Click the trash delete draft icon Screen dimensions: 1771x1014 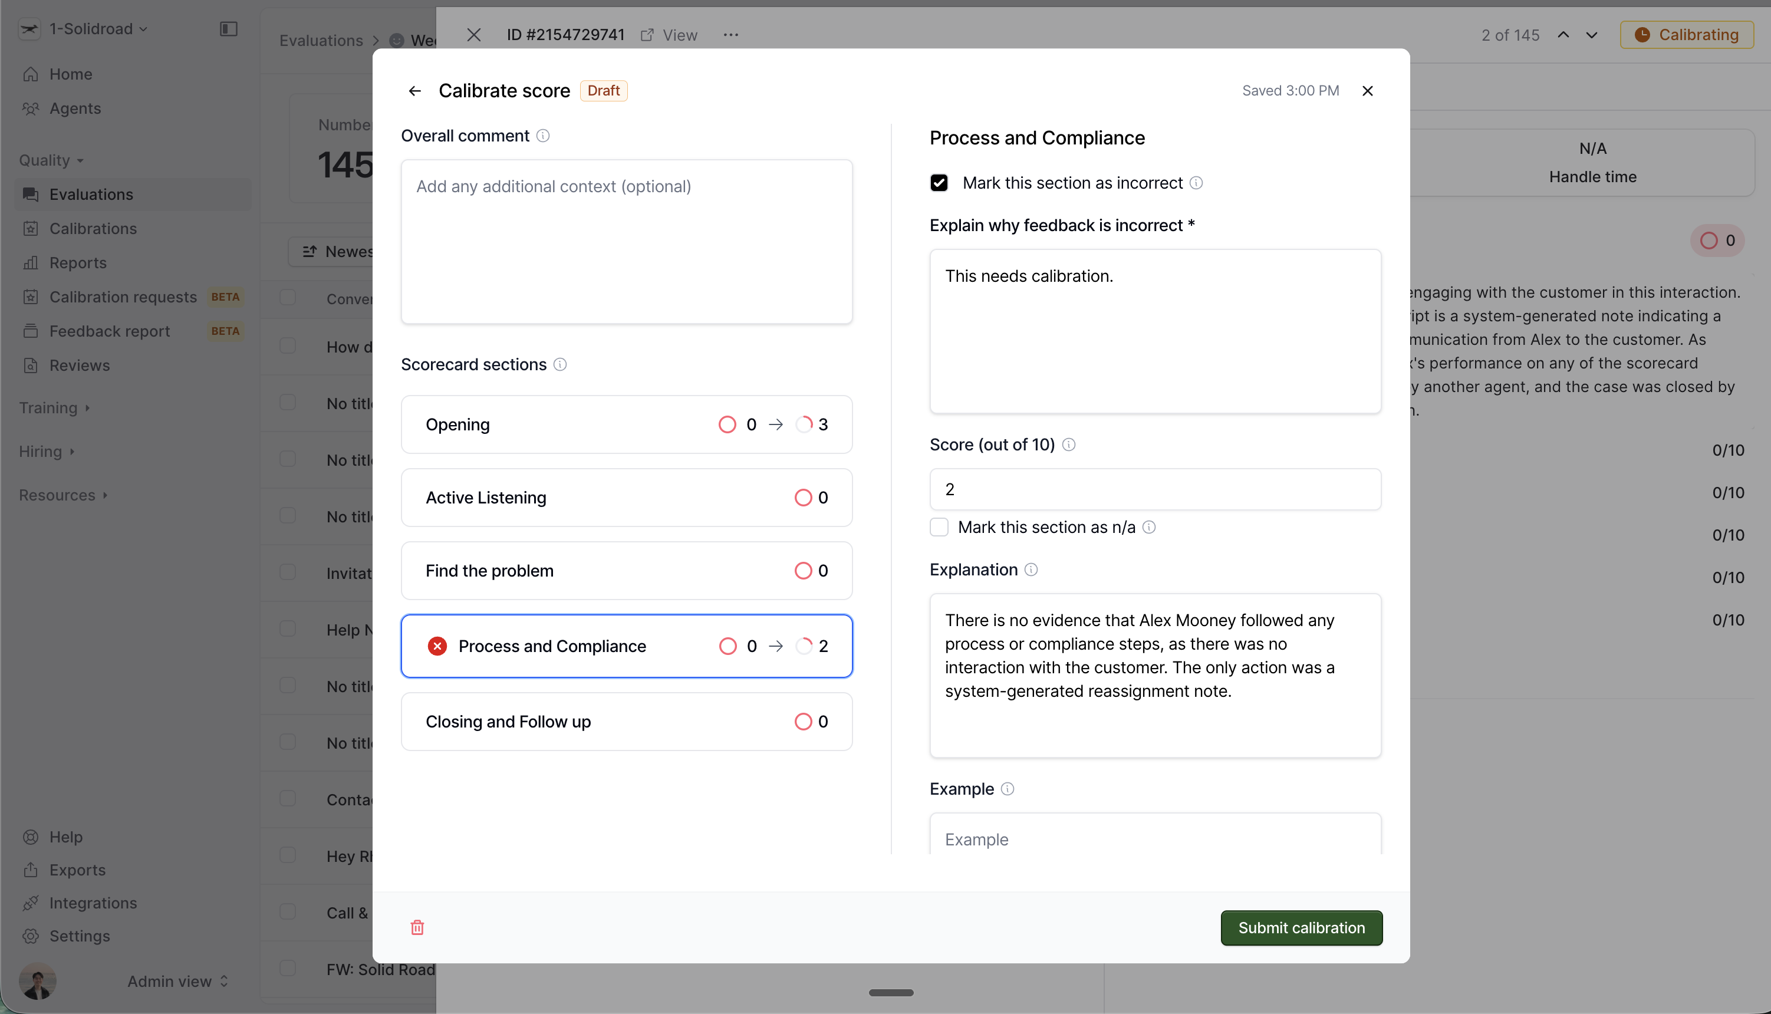417,927
